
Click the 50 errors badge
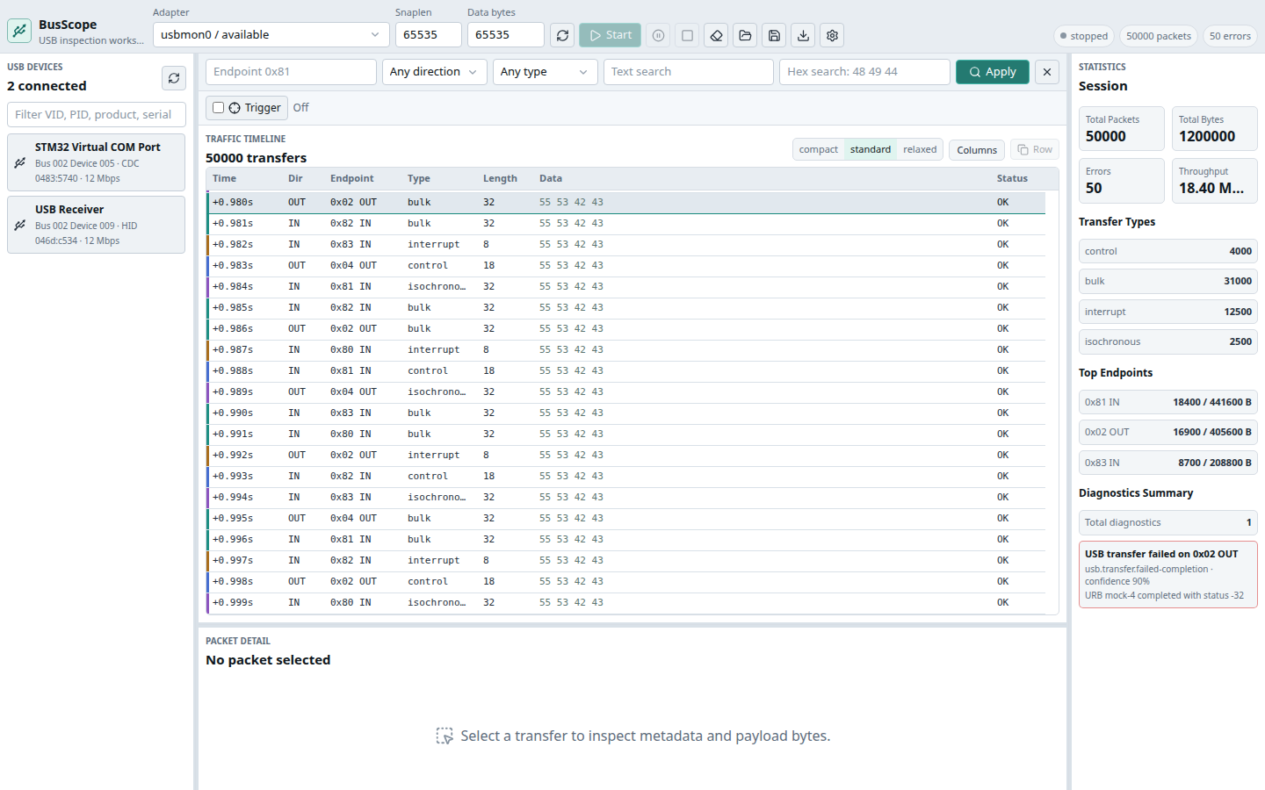[1230, 36]
